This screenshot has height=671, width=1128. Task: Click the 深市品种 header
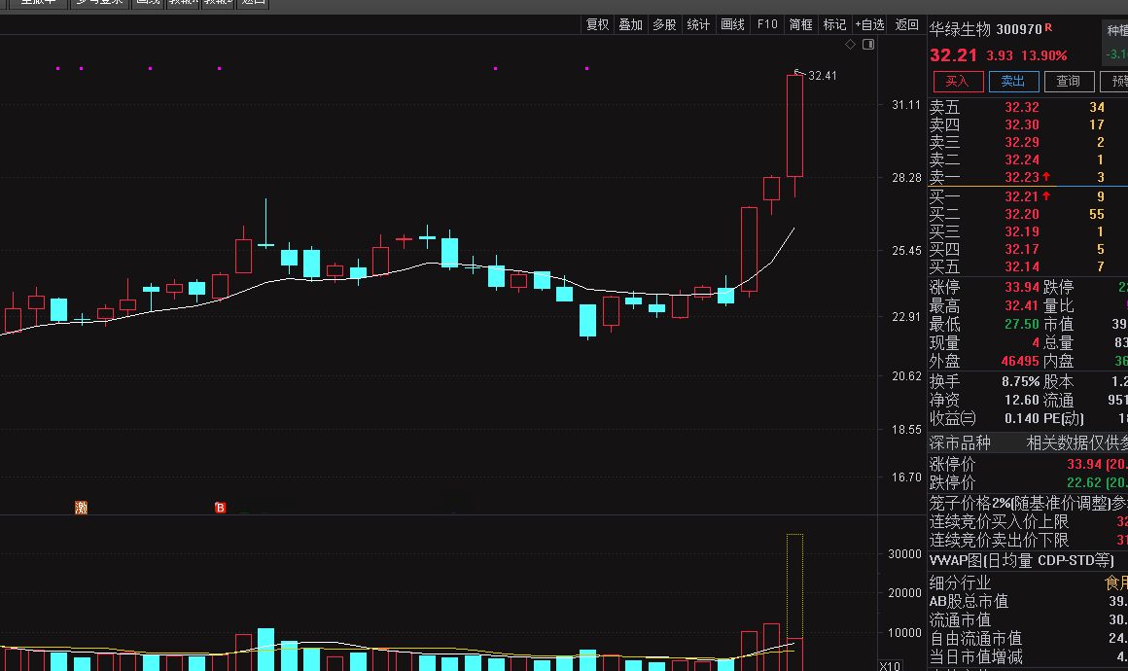960,443
